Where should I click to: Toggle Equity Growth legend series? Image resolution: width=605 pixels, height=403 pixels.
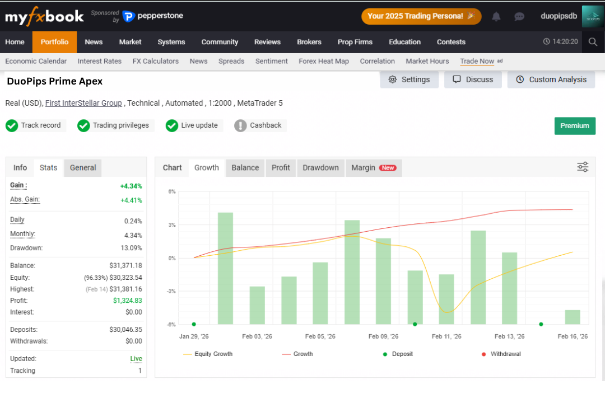[208, 354]
